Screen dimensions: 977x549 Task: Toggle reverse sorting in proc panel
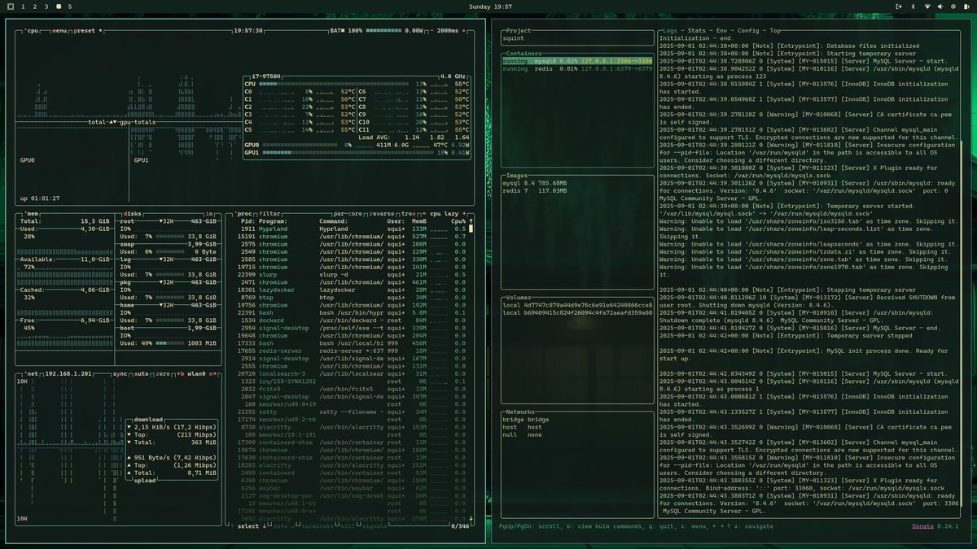point(383,213)
